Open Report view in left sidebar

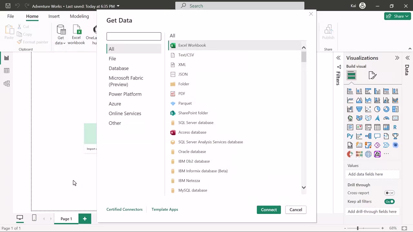click(6, 58)
